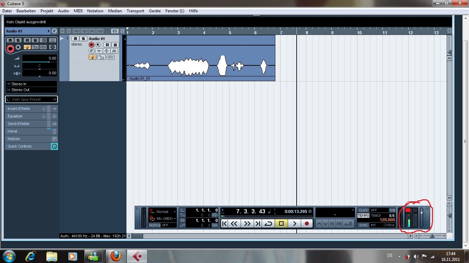469x263 pixels.
Task: Toggle inspector freeze audio channel snowflake icon
Action: pyautogui.click(x=53, y=47)
